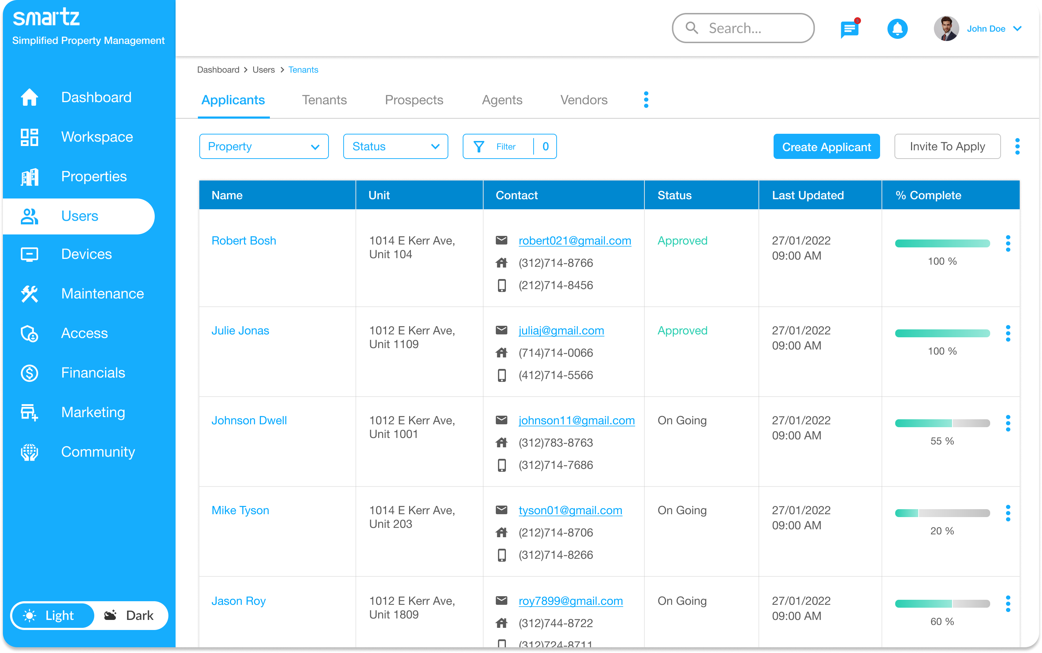Click the home phone icon beside (714)714-0066

(x=501, y=353)
